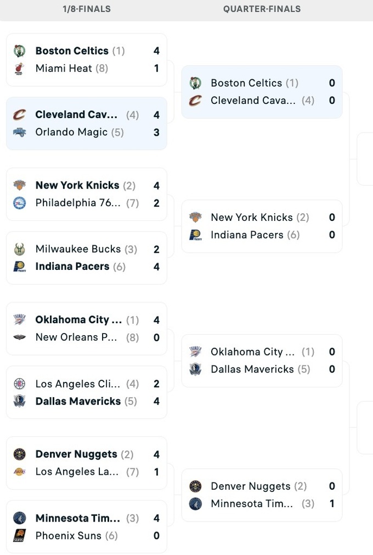Open the Knicks vs Pacers quarter-final matchup
Image resolution: width=373 pixels, height=555 pixels.
point(262,226)
